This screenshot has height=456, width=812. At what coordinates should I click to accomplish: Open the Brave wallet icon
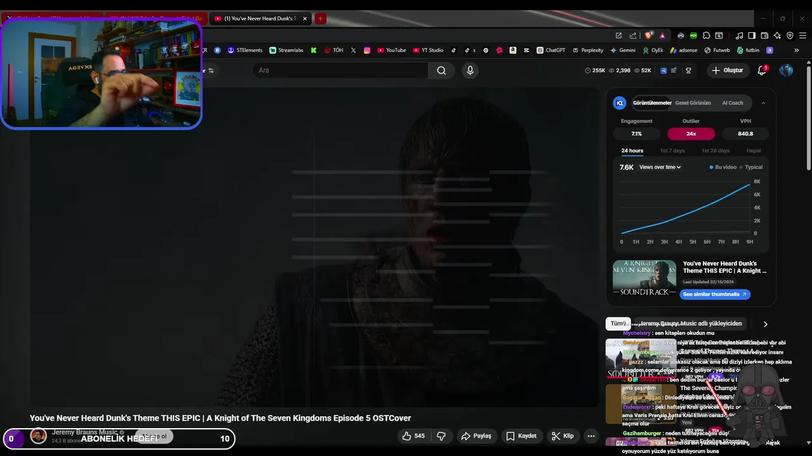pos(764,35)
